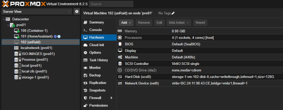Click the pve01 node icon
The width and height of the screenshot is (283, 110).
point(12,25)
